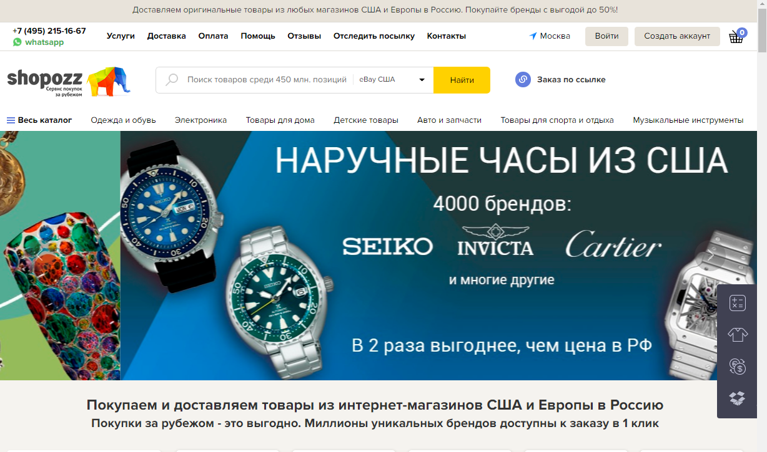
Task: Open the open-box icon in sidebar
Action: click(738, 398)
